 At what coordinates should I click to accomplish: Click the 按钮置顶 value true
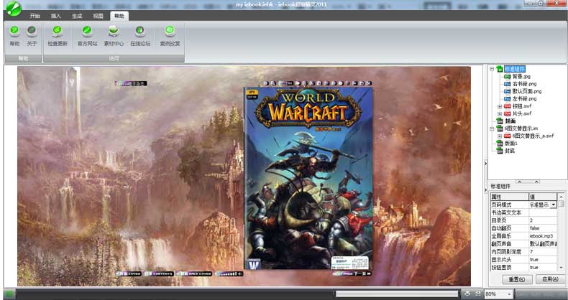[543, 268]
